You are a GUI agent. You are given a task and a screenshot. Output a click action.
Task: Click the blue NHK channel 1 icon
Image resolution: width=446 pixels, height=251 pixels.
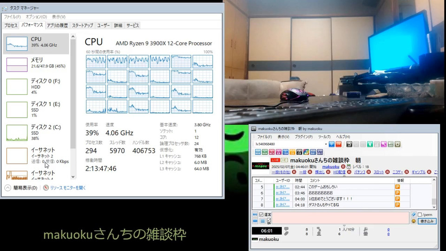tap(258, 152)
